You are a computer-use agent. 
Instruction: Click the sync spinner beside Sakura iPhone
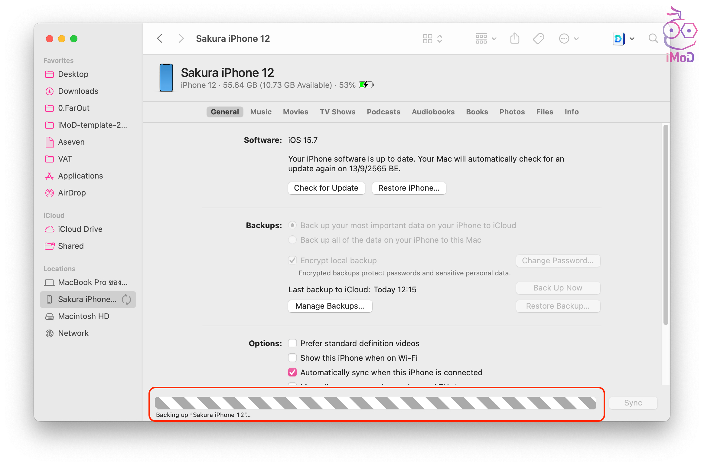[126, 300]
